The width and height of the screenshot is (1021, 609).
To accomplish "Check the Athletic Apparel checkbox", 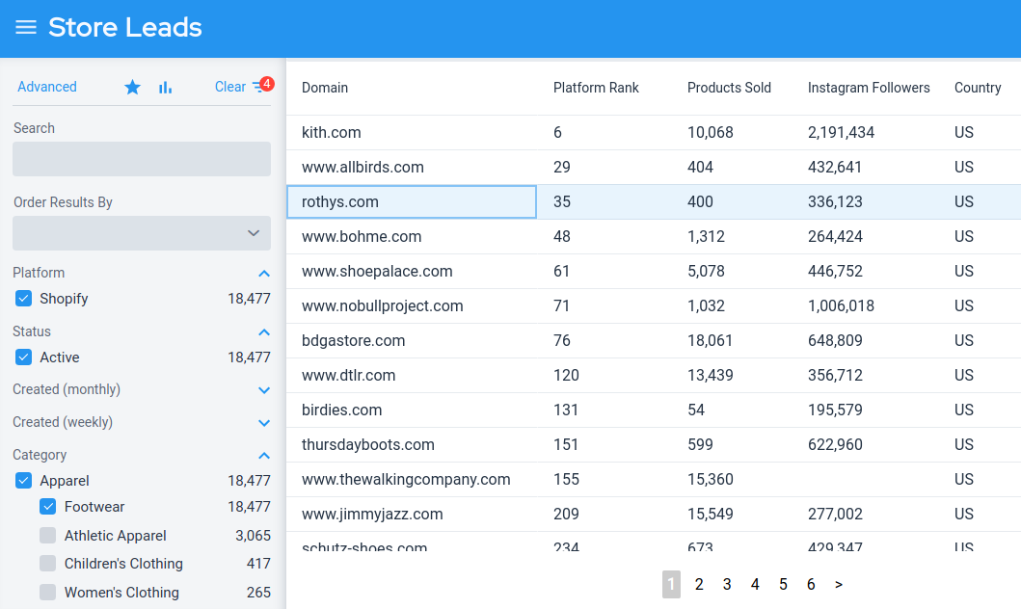I will (x=47, y=536).
